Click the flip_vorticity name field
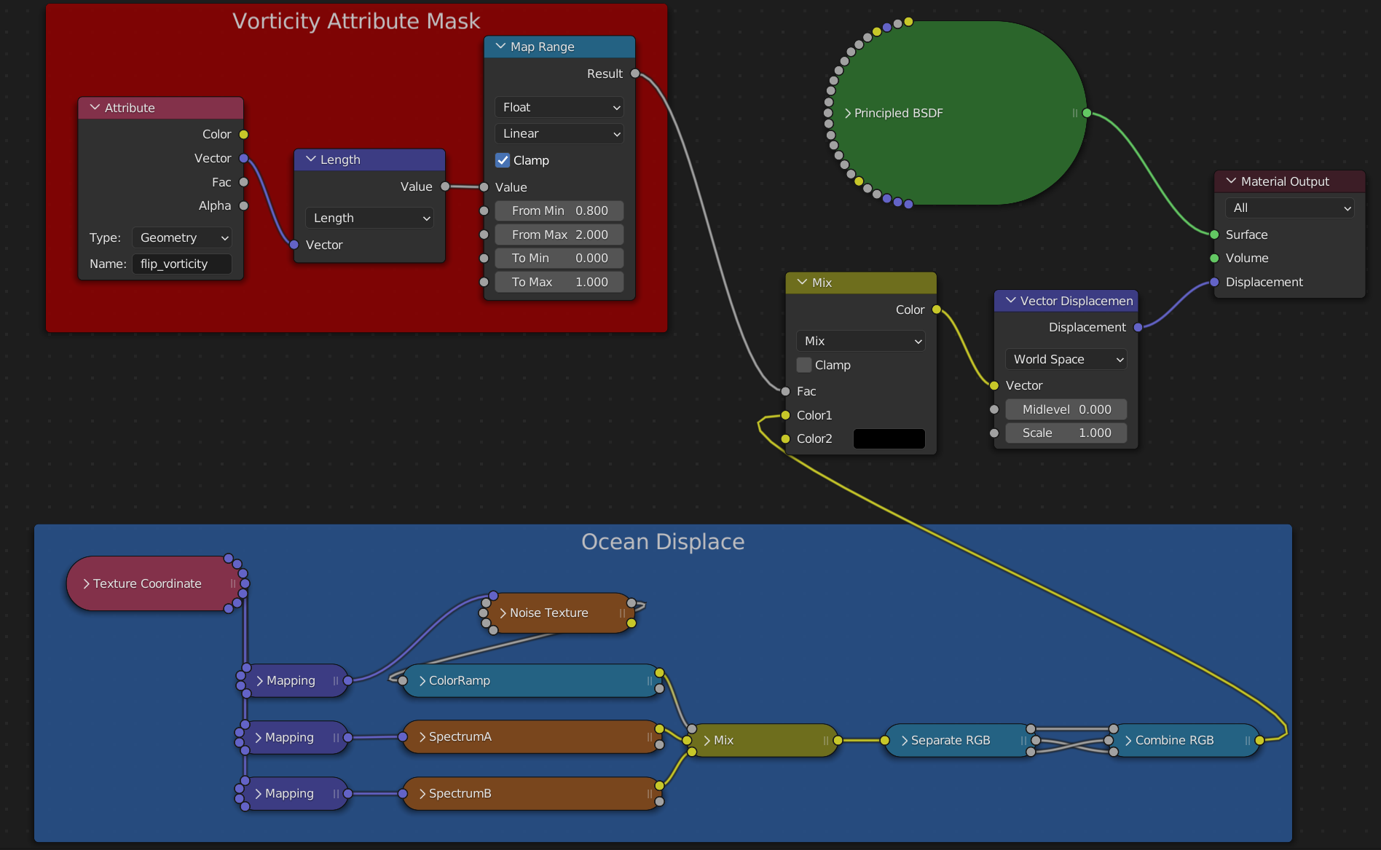The image size is (1381, 850). tap(182, 264)
